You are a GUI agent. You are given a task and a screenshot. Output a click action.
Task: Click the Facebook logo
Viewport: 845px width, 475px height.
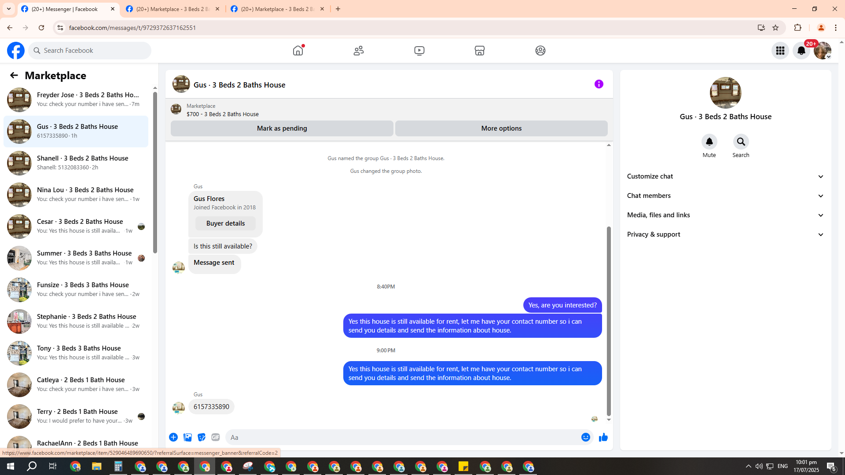pyautogui.click(x=16, y=51)
